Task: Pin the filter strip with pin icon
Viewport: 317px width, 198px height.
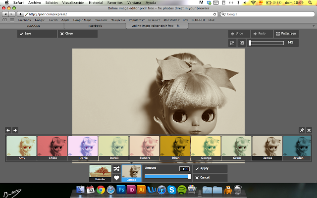Action: pos(302,130)
